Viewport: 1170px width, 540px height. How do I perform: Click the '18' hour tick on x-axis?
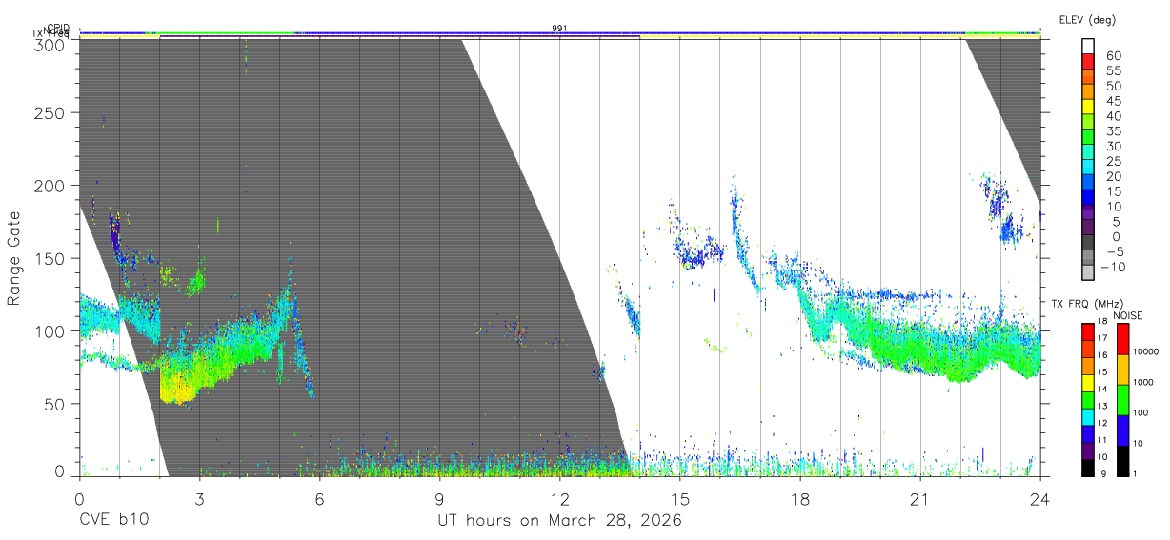pyautogui.click(x=800, y=499)
